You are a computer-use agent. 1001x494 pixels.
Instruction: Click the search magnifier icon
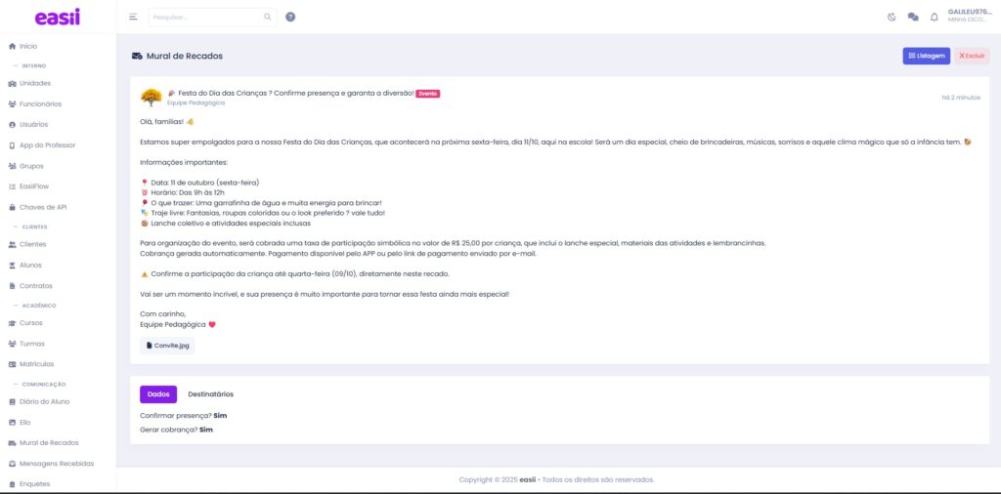tap(268, 17)
